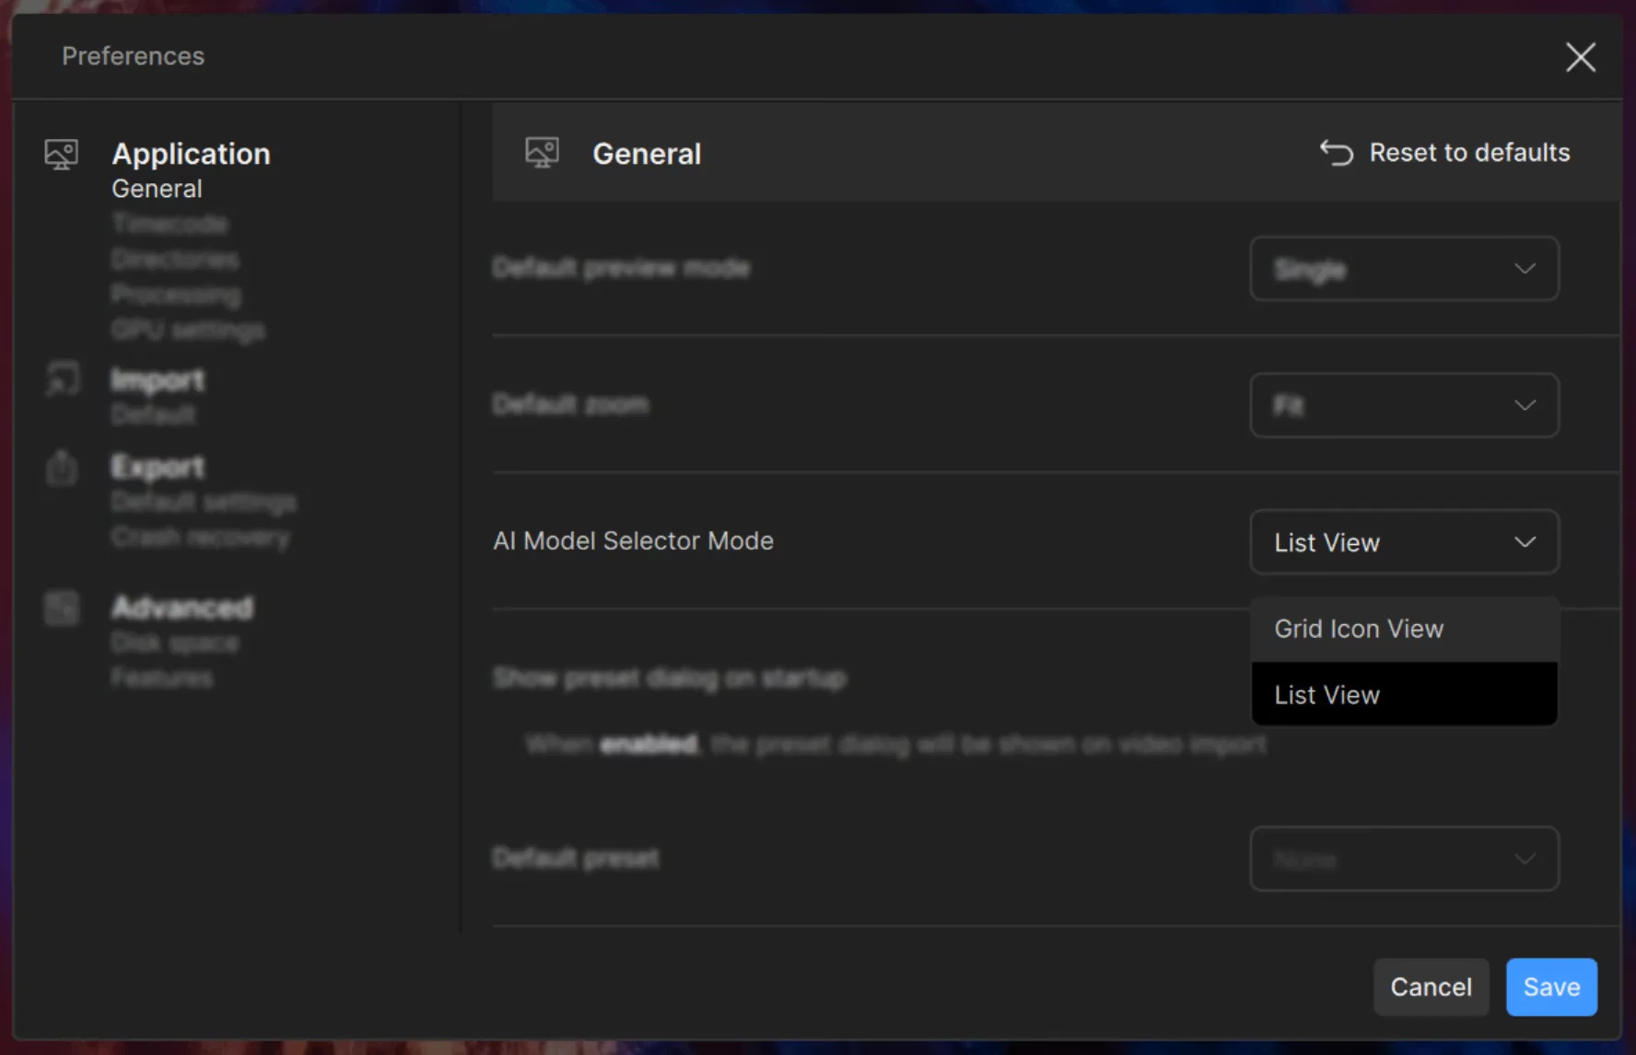The height and width of the screenshot is (1055, 1636).
Task: Click the Application monitor icon in sidebar
Action: click(62, 154)
